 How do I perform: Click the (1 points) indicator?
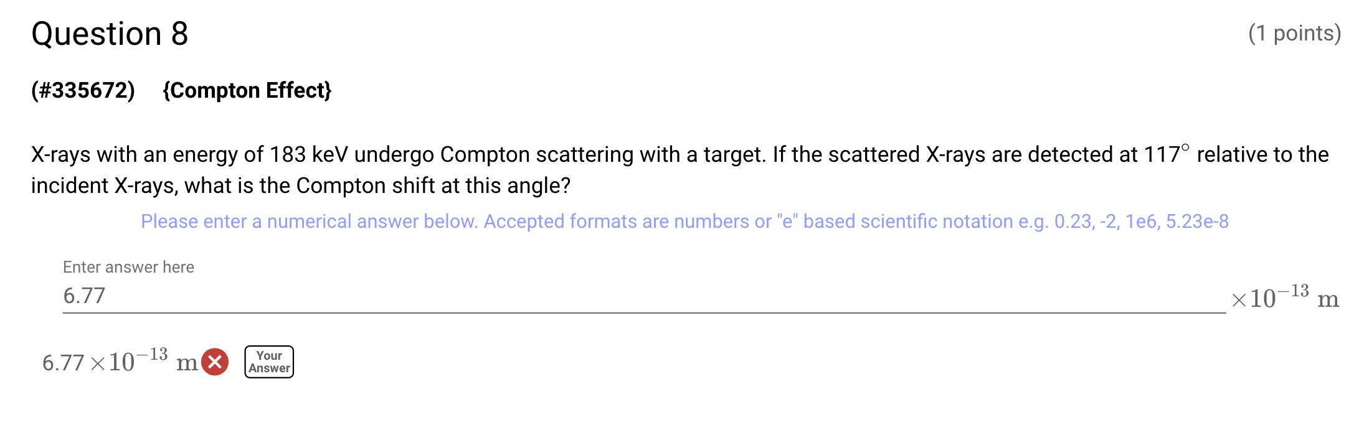(x=1295, y=33)
